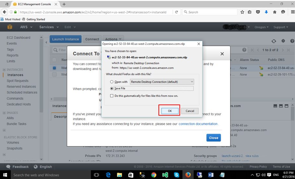Open the Oregon region dropdown
Viewport: 295px width, 179px height.
tap(261, 27)
